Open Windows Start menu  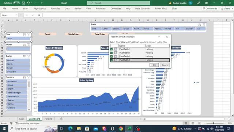[4, 129]
